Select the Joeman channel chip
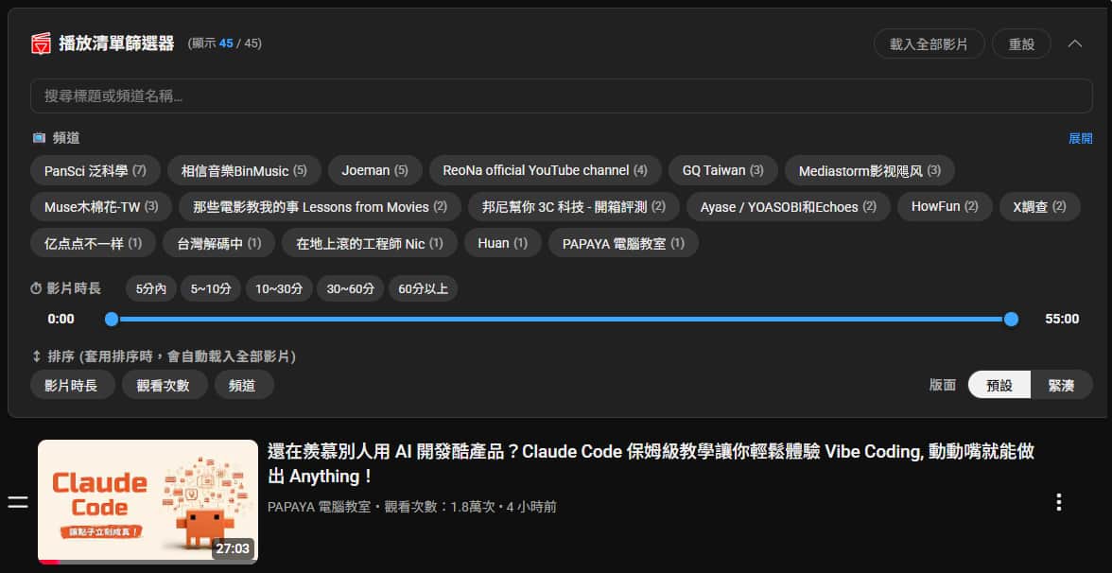The height and width of the screenshot is (573, 1112). pyautogui.click(x=374, y=170)
